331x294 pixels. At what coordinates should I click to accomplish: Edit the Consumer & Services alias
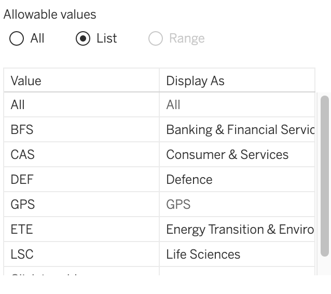tap(237, 155)
